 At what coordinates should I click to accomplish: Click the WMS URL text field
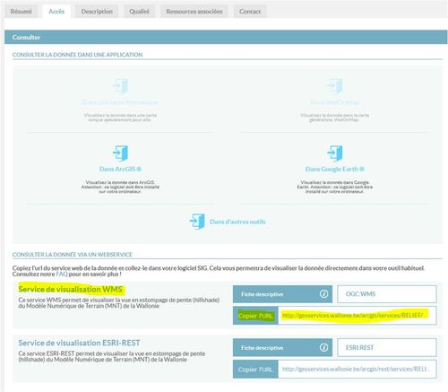(358, 316)
